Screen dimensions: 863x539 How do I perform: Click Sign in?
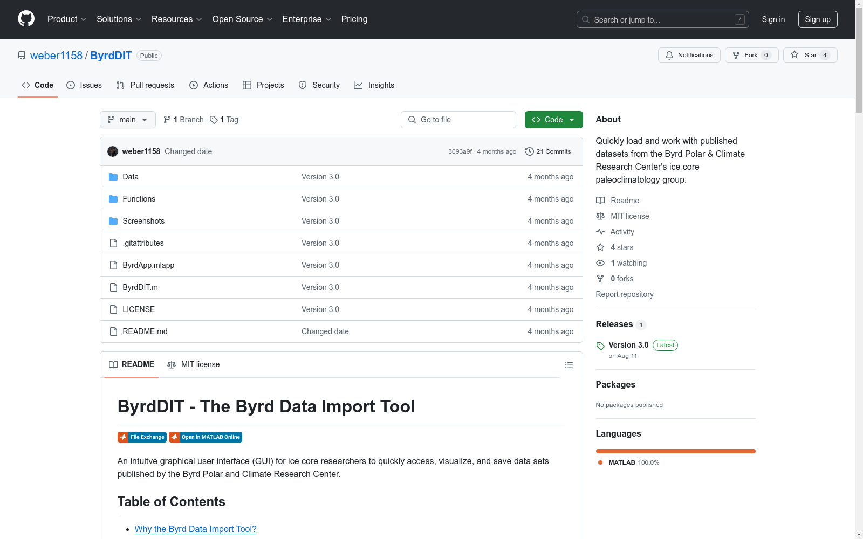(773, 19)
